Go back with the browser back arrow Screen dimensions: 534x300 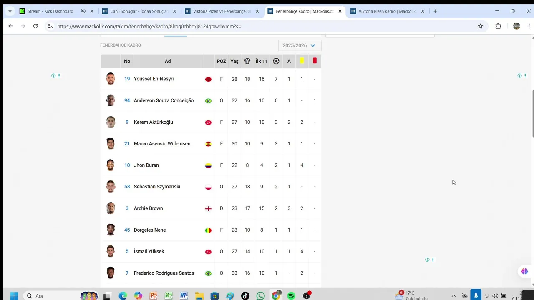[x=10, y=26]
